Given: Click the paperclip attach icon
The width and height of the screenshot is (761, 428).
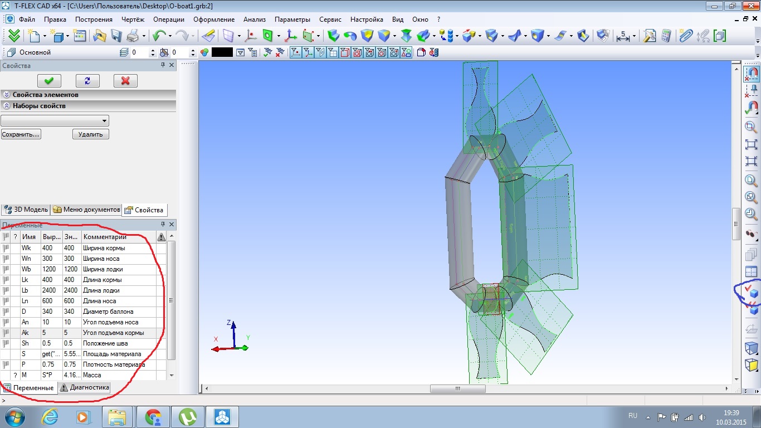Looking at the screenshot, I should 685,36.
